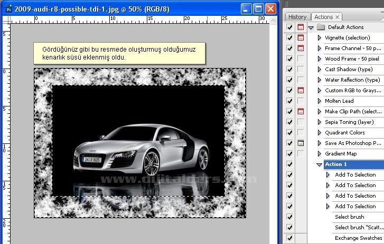Screen dimensions: 384x244
Task: Click the Custom RGB to Grays... action name
Action: [353, 90]
